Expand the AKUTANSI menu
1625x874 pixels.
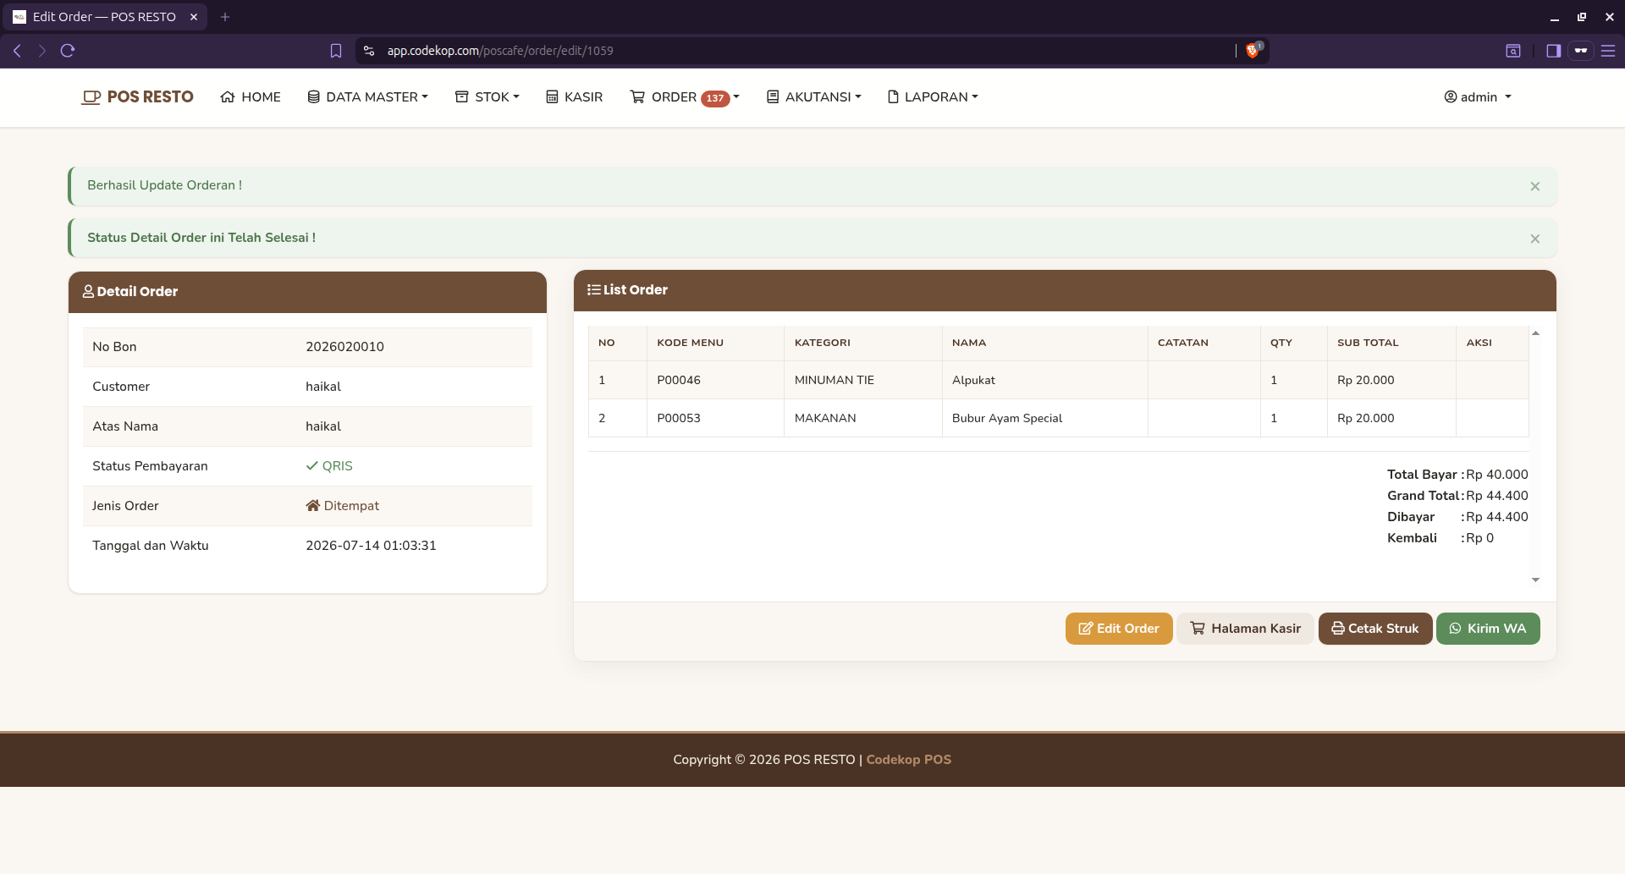click(814, 97)
